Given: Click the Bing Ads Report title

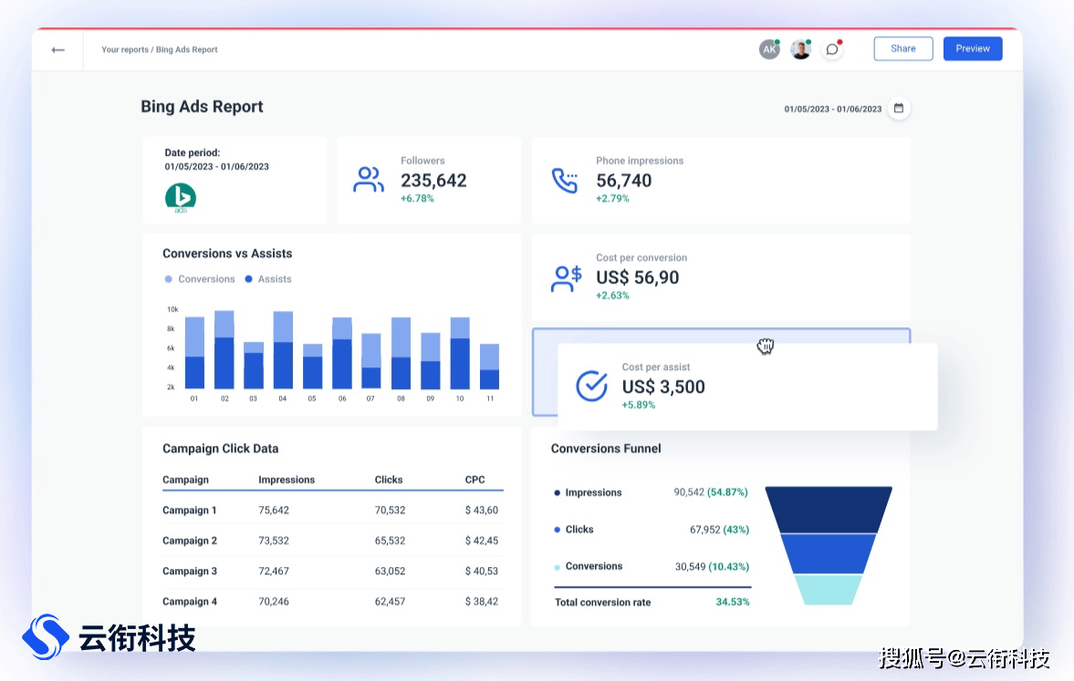Looking at the screenshot, I should pyautogui.click(x=202, y=107).
